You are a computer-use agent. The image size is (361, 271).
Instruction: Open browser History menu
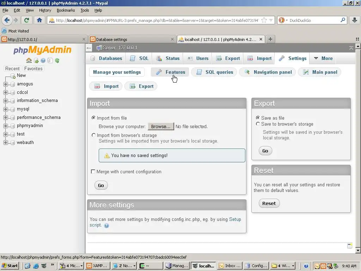(x=45, y=10)
